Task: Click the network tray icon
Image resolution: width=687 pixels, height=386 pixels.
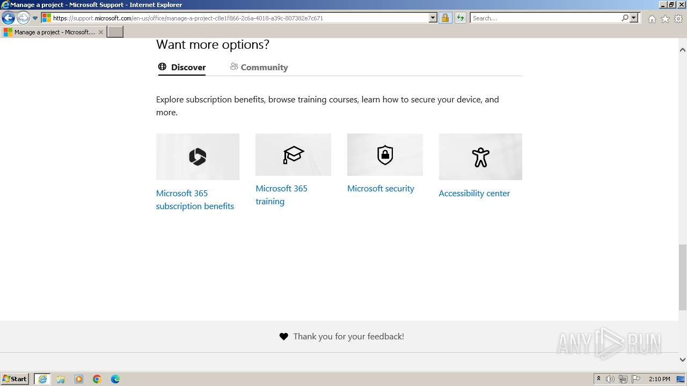Action: coord(623,379)
